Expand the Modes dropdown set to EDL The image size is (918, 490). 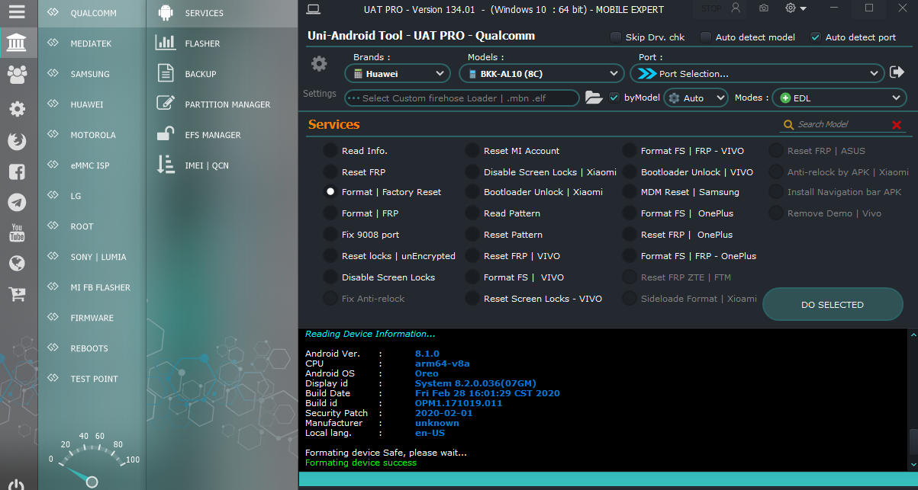pyautogui.click(x=839, y=98)
